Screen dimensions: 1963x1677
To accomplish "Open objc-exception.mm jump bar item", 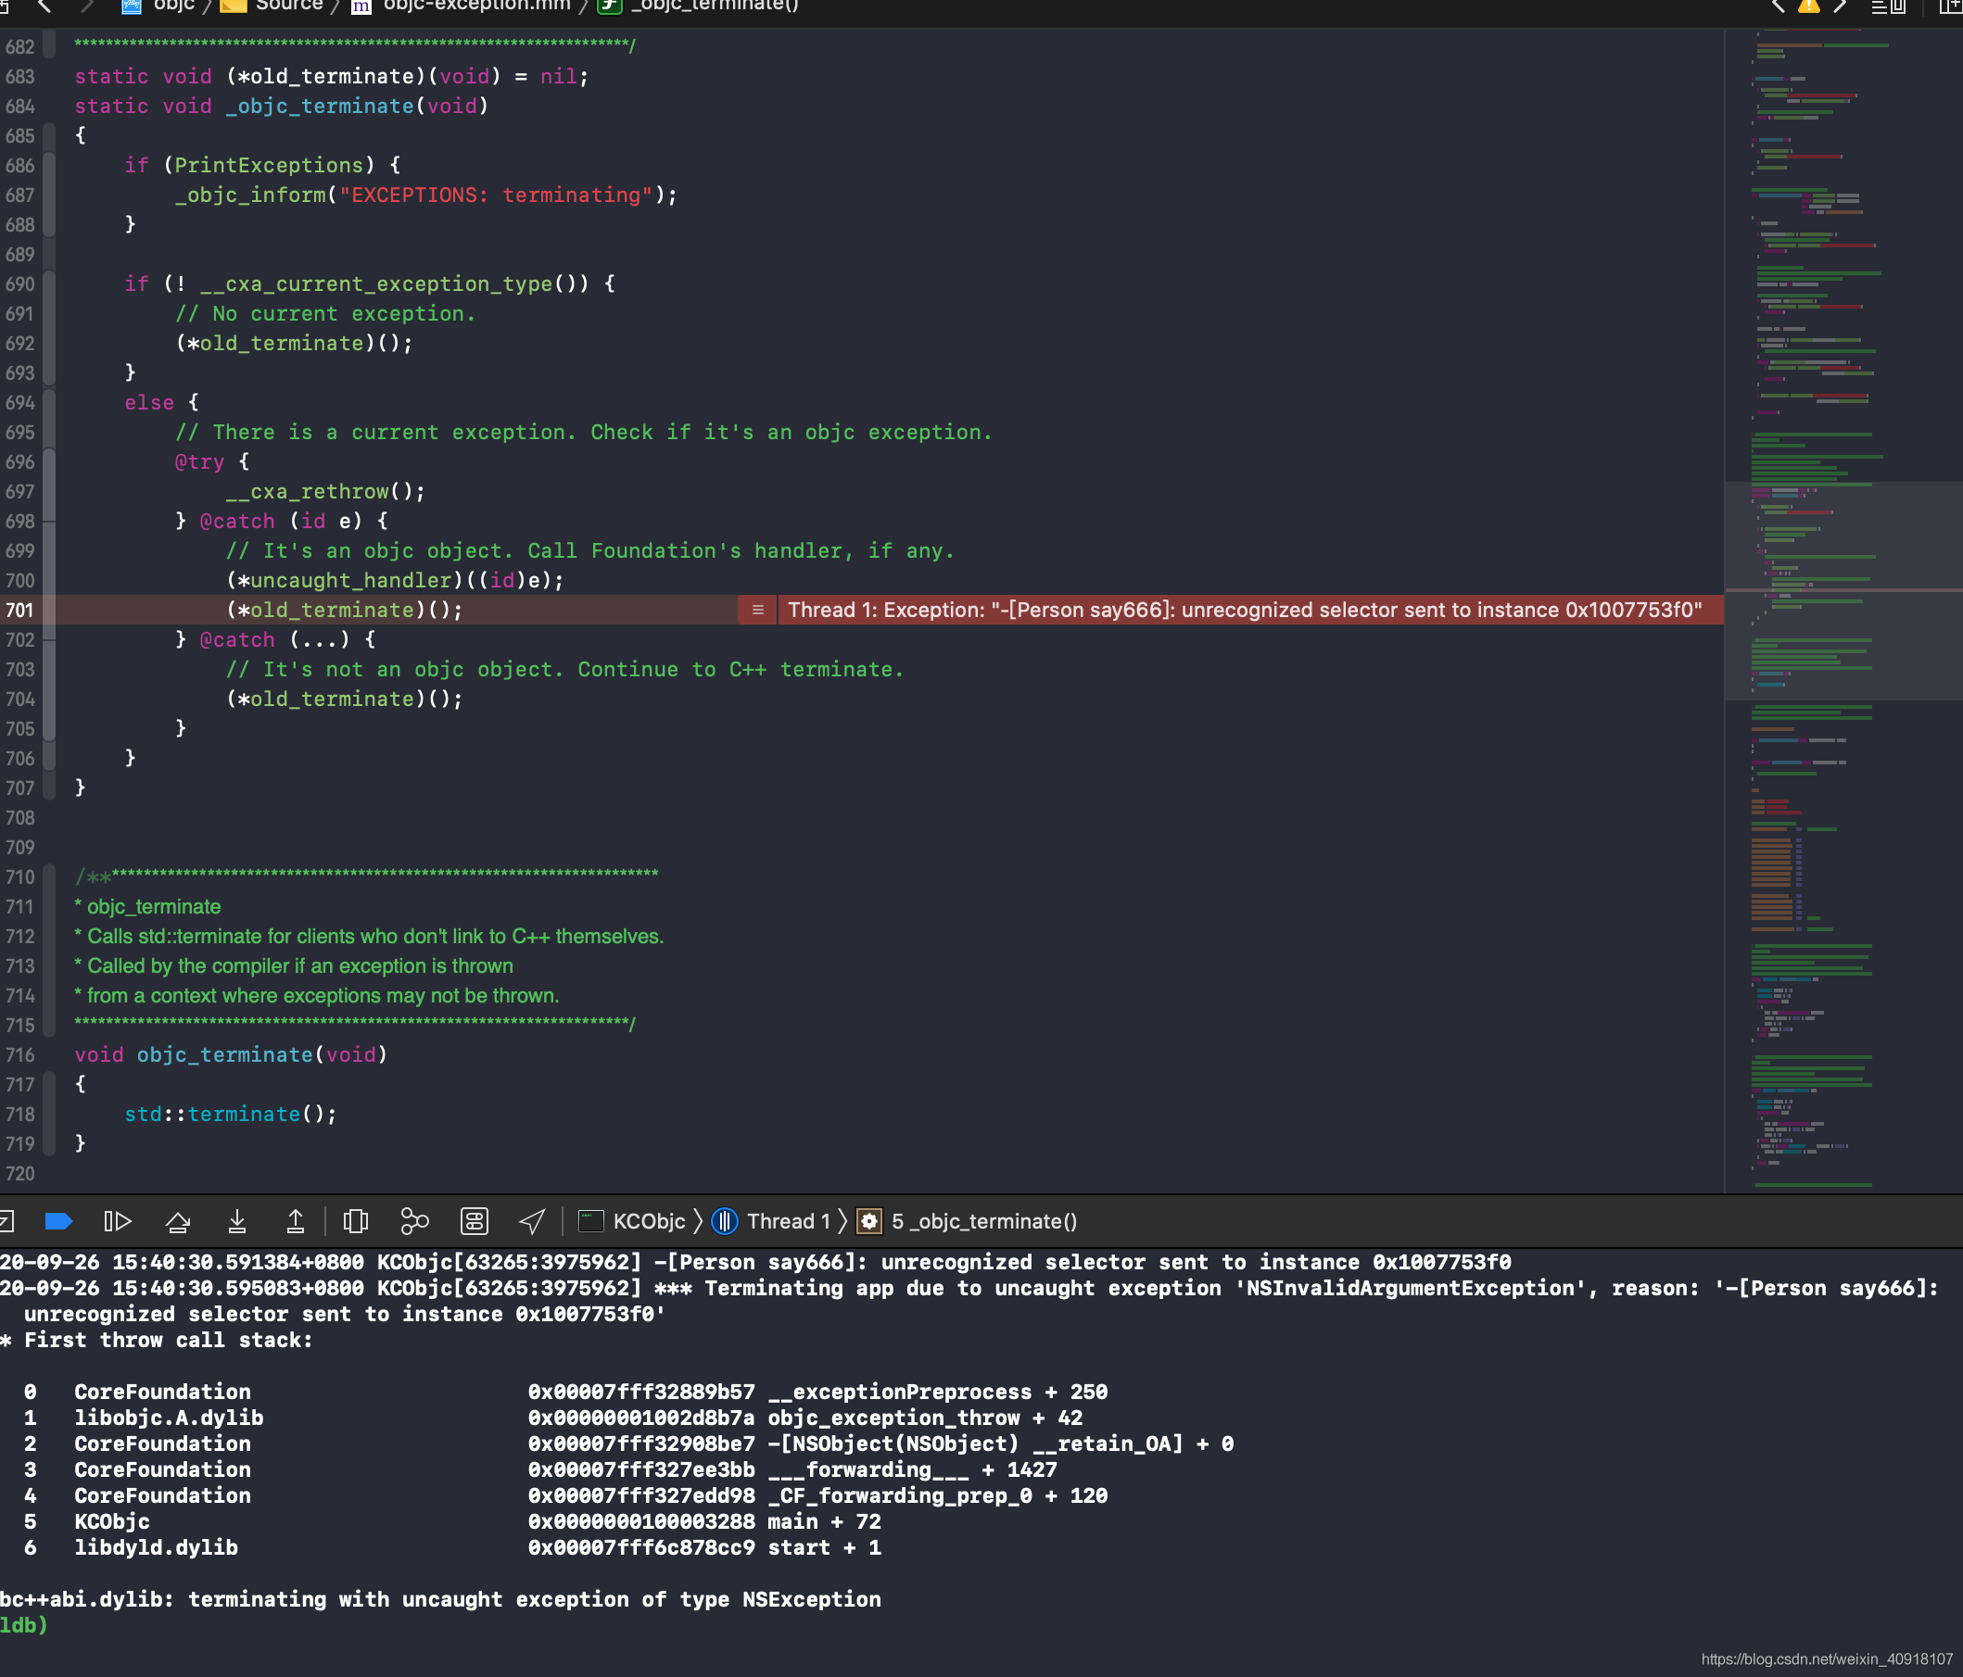I will [476, 6].
